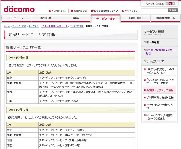Viewport: 181px width, 149px height.
Task: Click breadcrumb データ通信 link
Action: 34,26
